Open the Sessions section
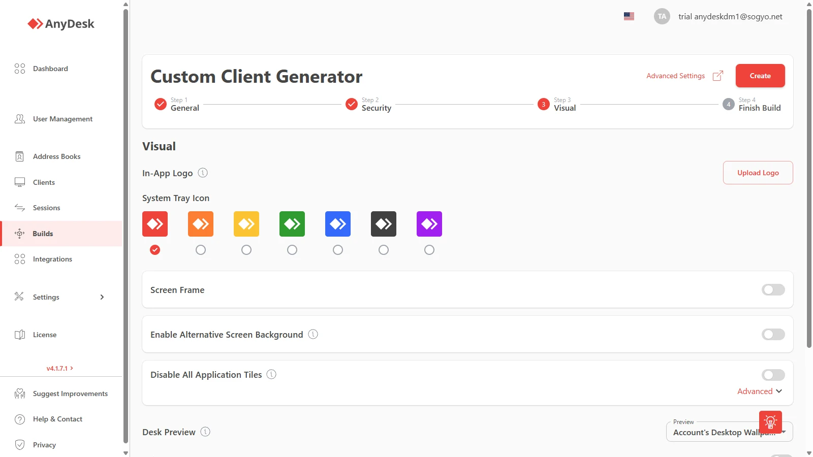Screen dimensions: 813x457 [46, 208]
